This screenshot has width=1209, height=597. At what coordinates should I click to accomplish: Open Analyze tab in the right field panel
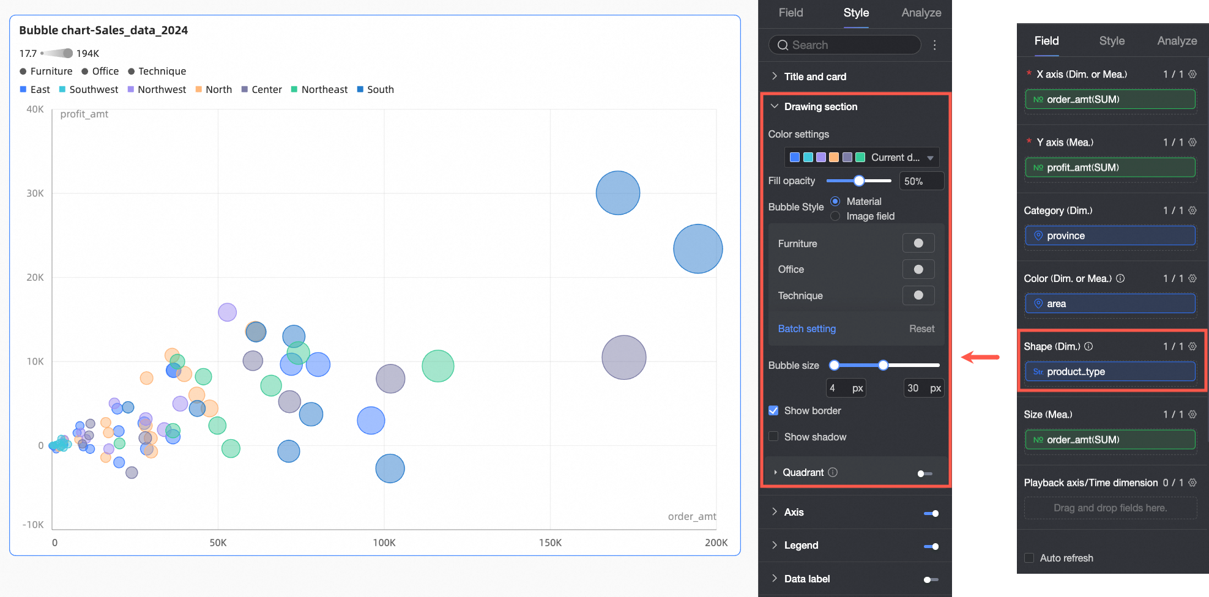click(1177, 41)
